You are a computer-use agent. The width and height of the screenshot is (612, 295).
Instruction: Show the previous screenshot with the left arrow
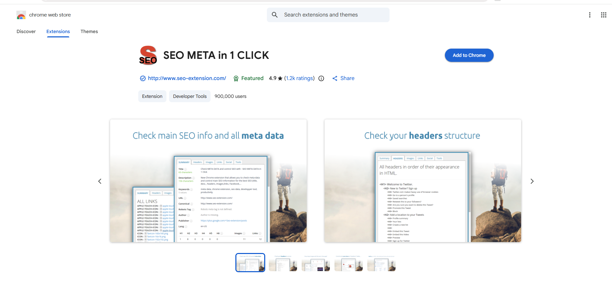pyautogui.click(x=100, y=181)
